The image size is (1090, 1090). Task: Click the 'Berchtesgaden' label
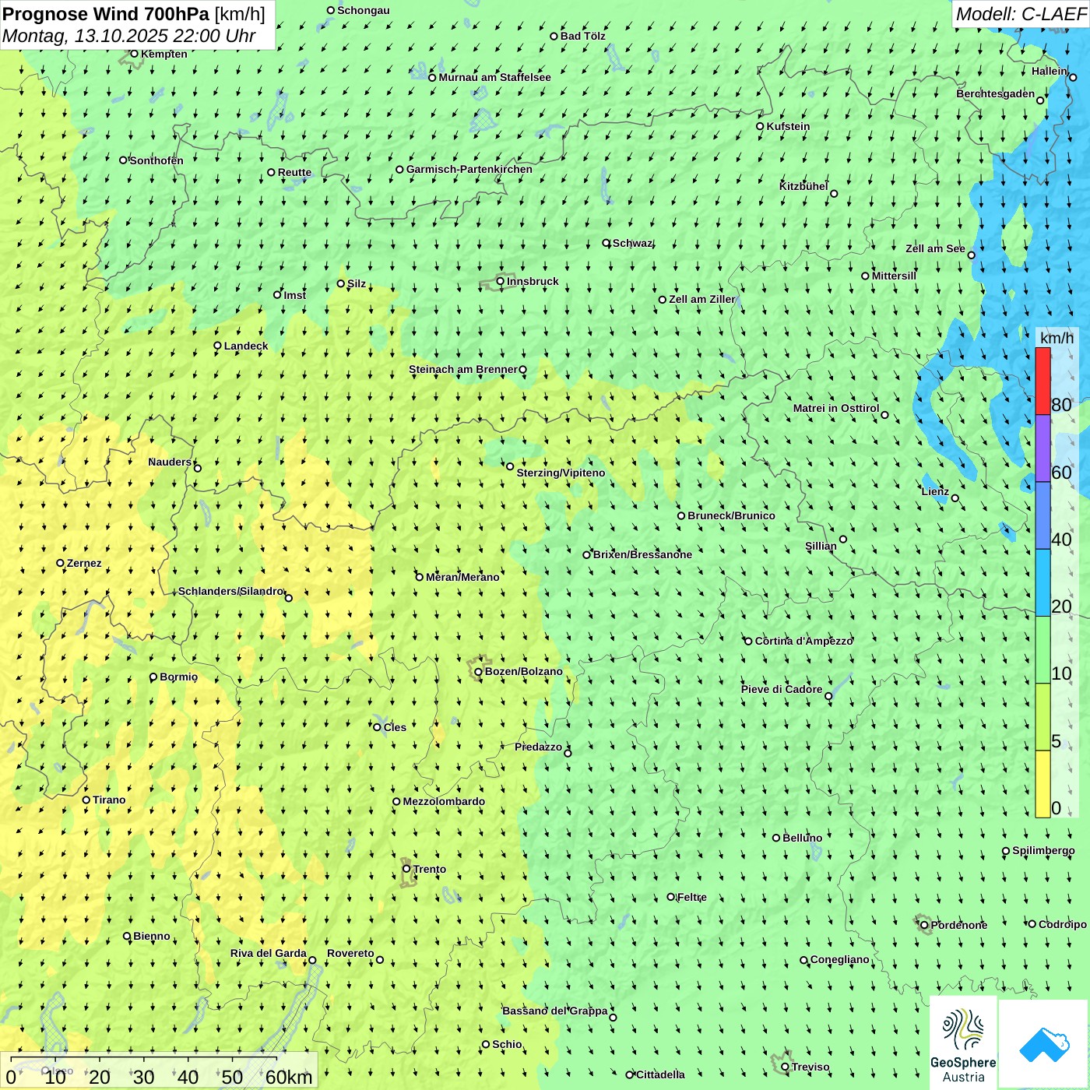pos(996,93)
